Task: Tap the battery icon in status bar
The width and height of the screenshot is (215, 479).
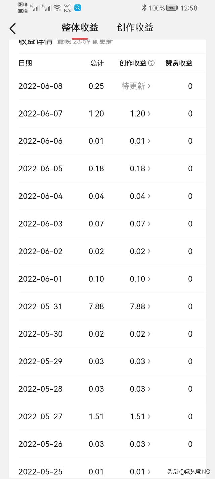Action: [172, 8]
